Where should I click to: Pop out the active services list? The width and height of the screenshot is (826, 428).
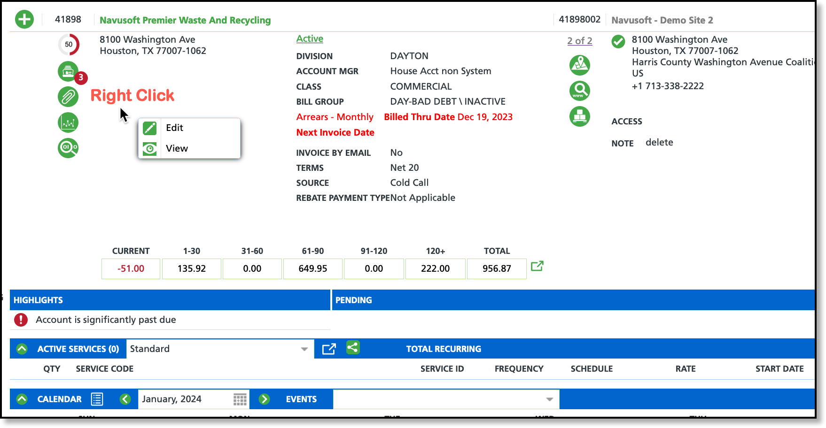(329, 349)
